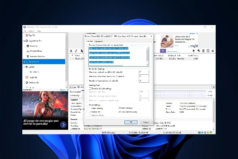The width and height of the screenshot is (238, 159).
Task: Switch to the Advanced tab in the dialog
Action: click(x=98, y=41)
